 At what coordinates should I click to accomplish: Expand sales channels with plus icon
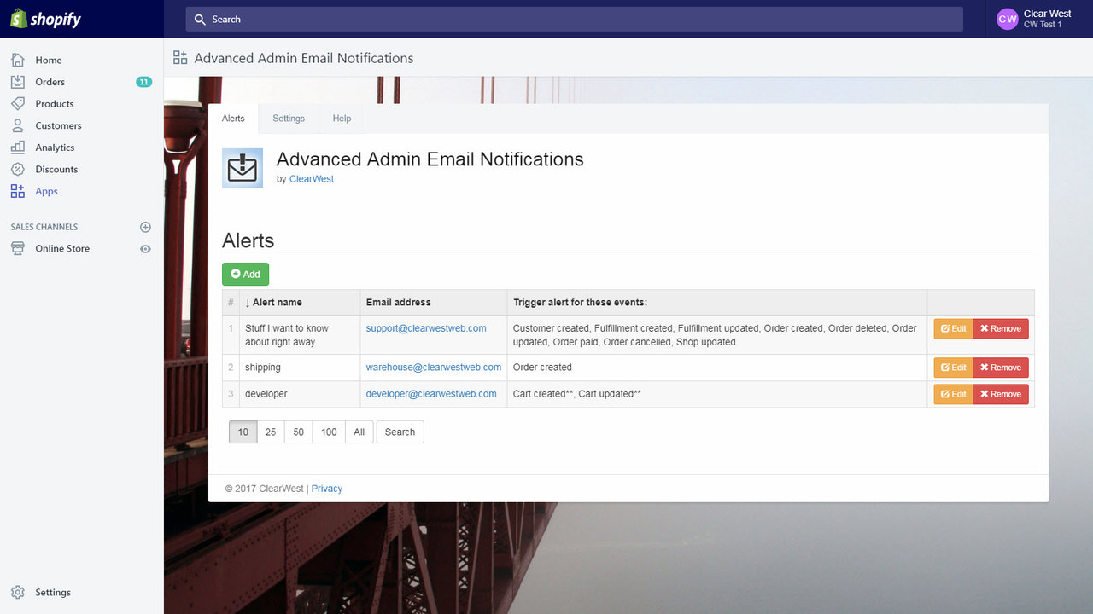(145, 227)
